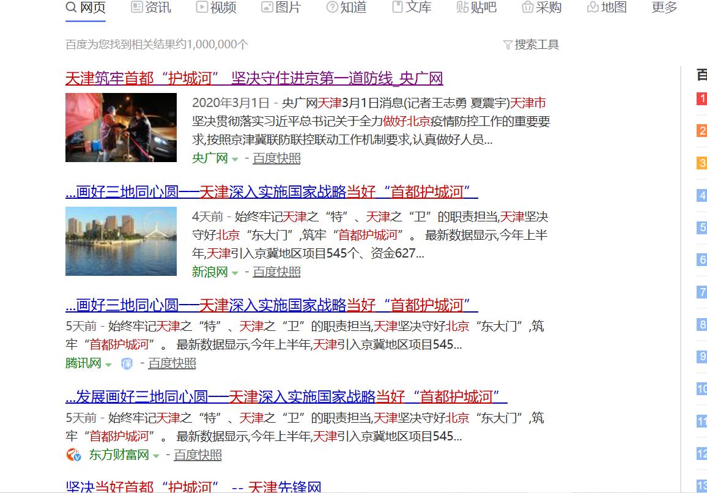The width and height of the screenshot is (707, 493).
Task: Open image search via the 图片 icon
Action: pyautogui.click(x=266, y=7)
